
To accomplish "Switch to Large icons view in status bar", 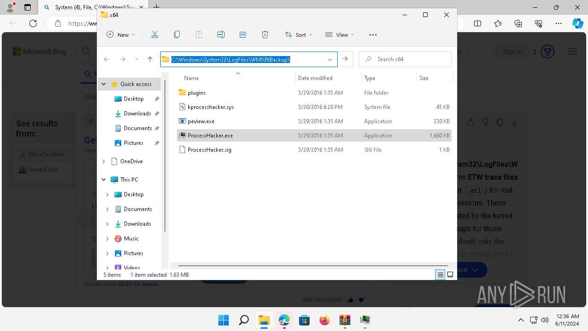I will click(x=450, y=275).
